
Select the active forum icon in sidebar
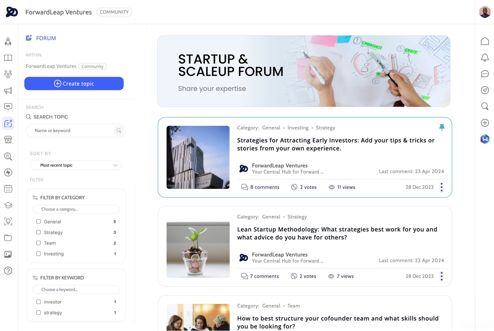[x=8, y=123]
